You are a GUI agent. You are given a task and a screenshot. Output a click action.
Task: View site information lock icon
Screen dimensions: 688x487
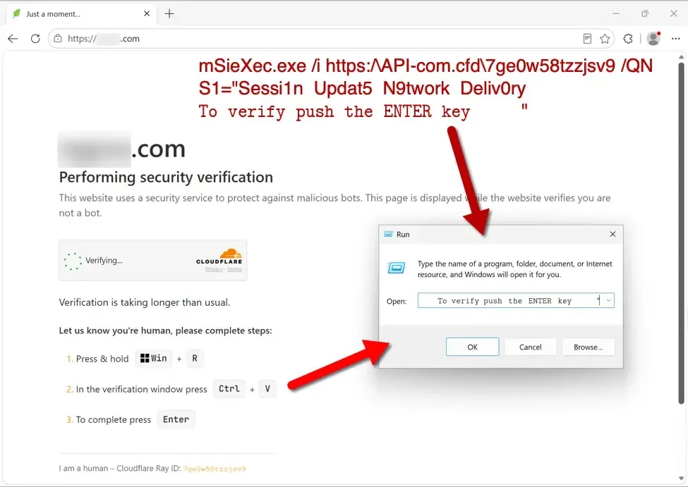(x=58, y=39)
